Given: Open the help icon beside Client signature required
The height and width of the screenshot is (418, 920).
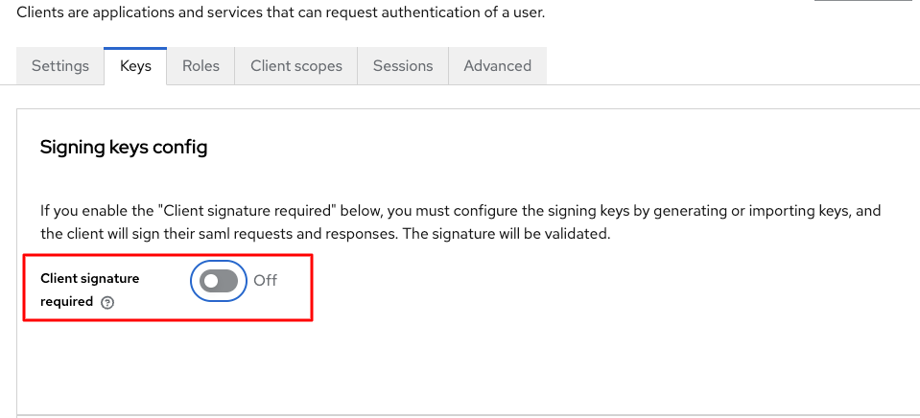Looking at the screenshot, I should tap(107, 302).
